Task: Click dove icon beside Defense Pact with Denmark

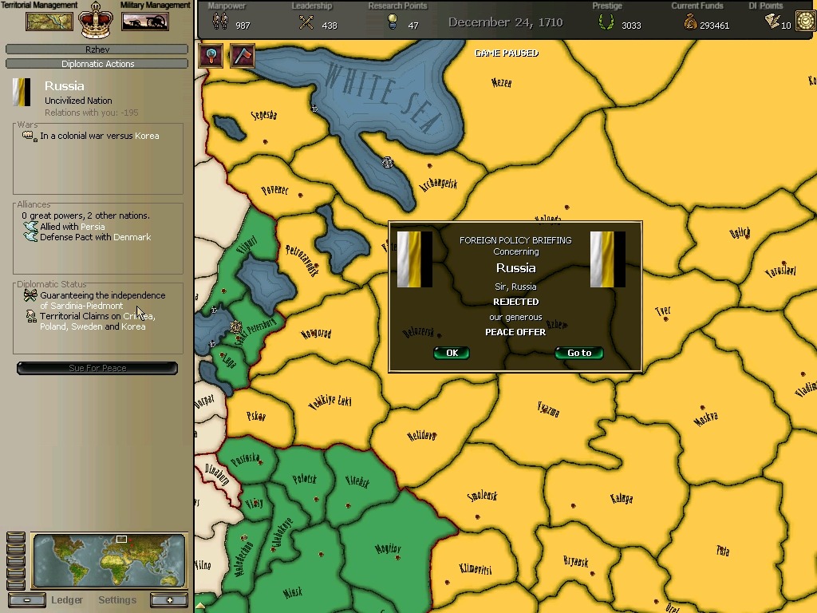Action: click(31, 236)
